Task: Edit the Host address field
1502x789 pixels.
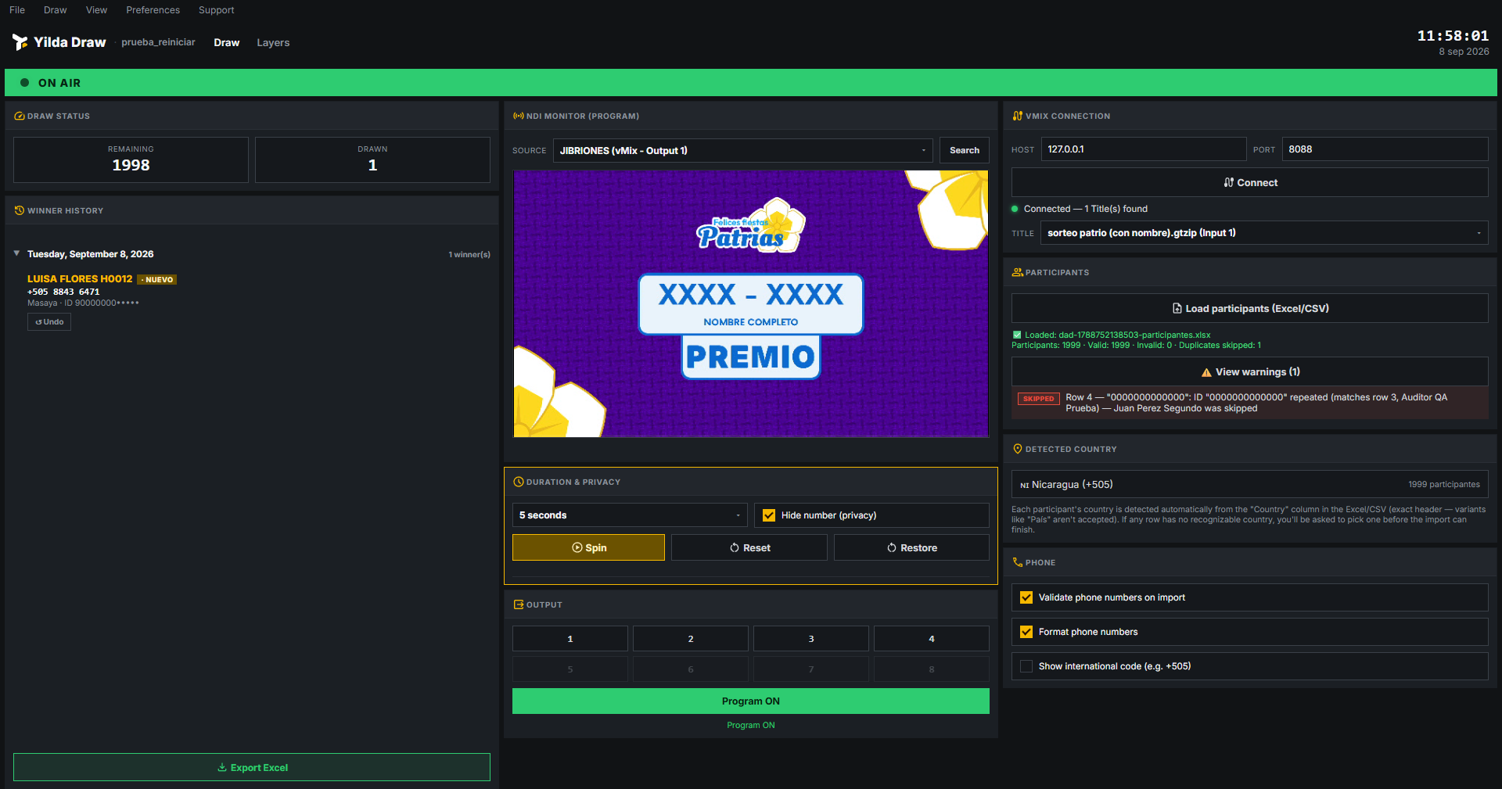Action: 1144,149
